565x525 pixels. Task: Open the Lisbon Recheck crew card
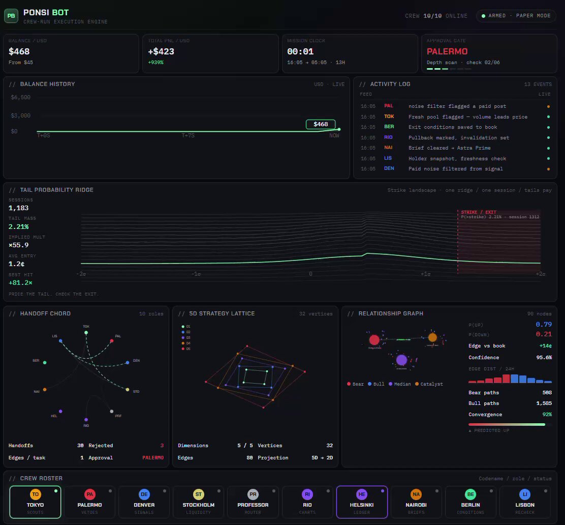[525, 502]
